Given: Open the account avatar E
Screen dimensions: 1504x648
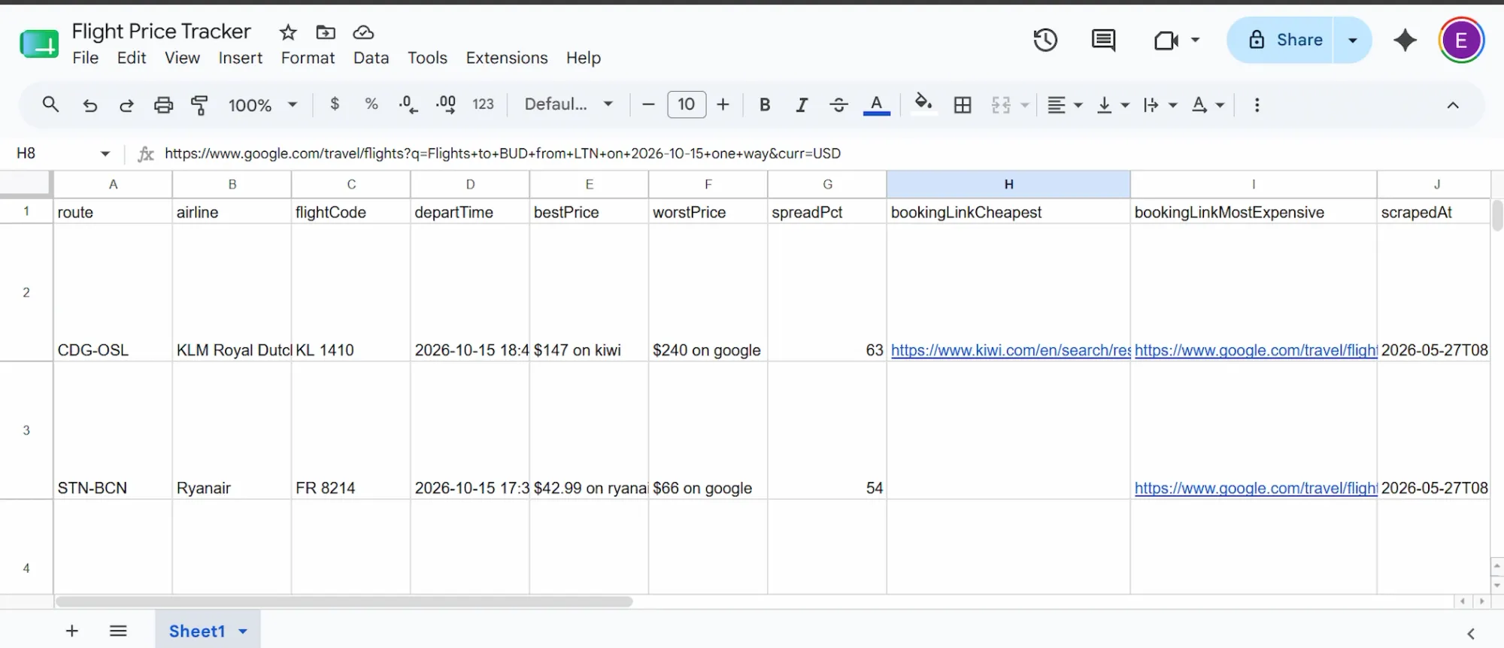Looking at the screenshot, I should click(1461, 40).
